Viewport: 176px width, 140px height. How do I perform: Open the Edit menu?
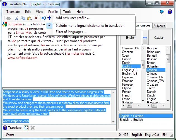[x=28, y=12]
